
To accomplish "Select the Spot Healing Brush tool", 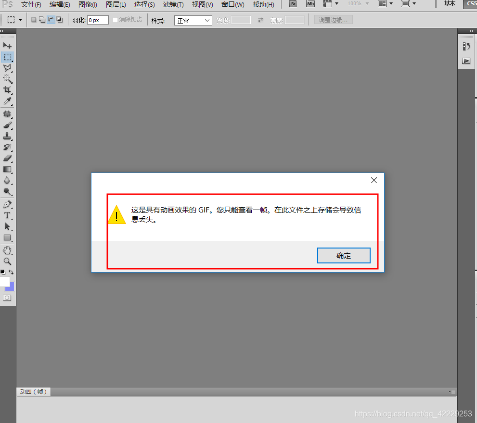I will pyautogui.click(x=7, y=114).
